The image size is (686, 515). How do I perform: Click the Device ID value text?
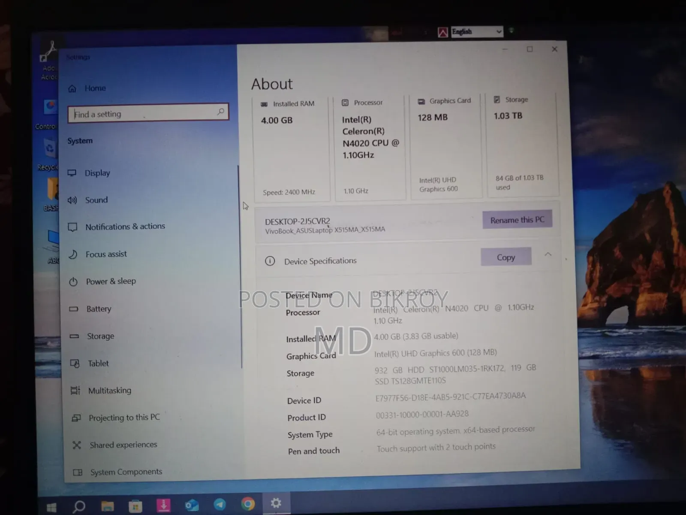[x=451, y=397]
